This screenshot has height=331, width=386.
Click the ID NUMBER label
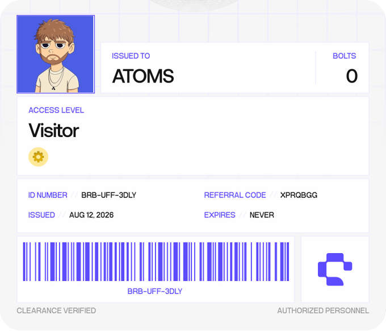(48, 195)
